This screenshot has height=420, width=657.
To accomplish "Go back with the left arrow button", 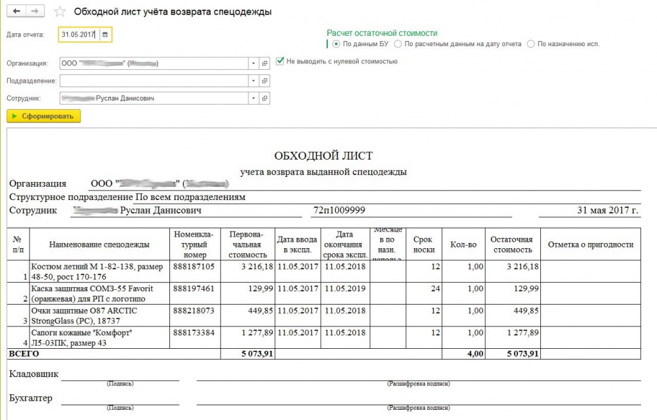I will (x=16, y=12).
